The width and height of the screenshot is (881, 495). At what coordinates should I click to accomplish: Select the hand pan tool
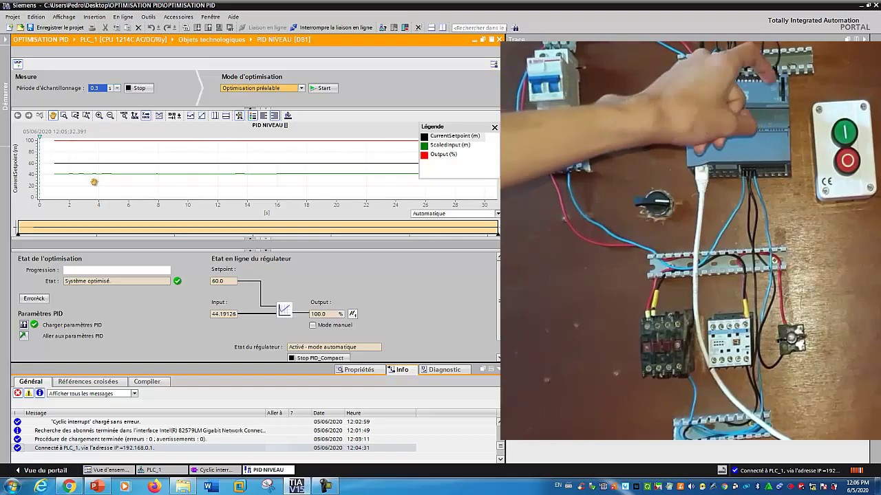coord(52,115)
